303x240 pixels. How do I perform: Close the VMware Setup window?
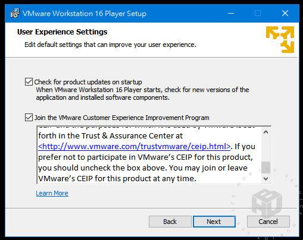pos(285,13)
